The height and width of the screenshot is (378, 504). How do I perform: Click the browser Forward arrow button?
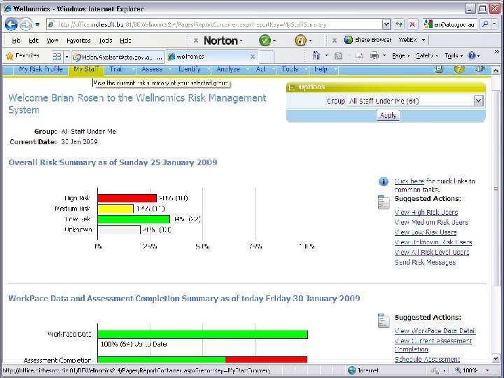coord(26,24)
